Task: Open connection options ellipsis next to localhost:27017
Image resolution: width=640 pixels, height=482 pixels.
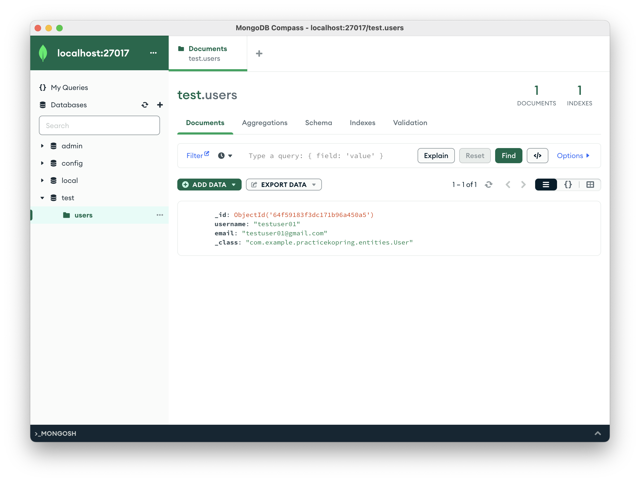Action: pyautogui.click(x=153, y=53)
